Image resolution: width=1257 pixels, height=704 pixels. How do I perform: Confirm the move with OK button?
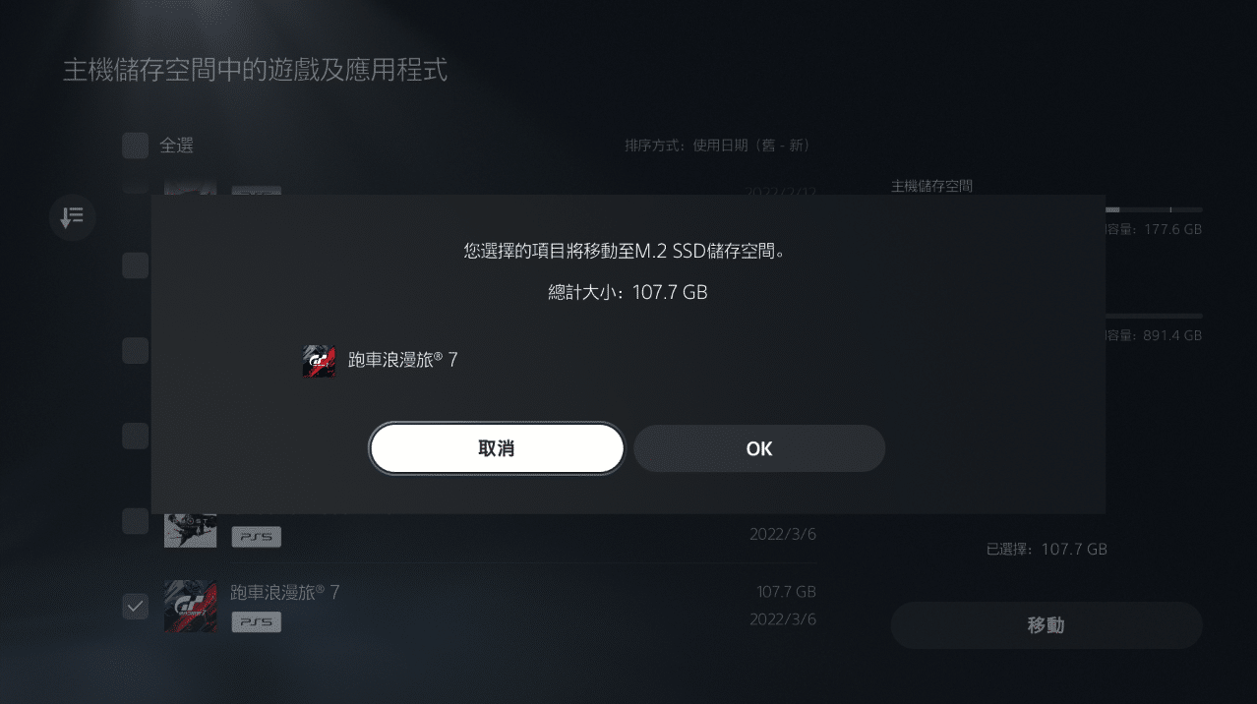click(x=759, y=448)
